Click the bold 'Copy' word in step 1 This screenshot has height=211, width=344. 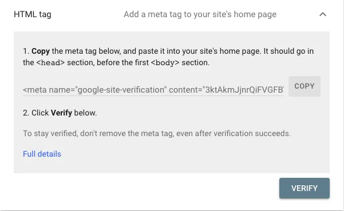(41, 51)
